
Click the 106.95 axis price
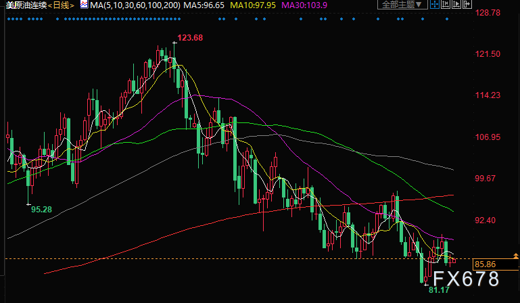488,137
